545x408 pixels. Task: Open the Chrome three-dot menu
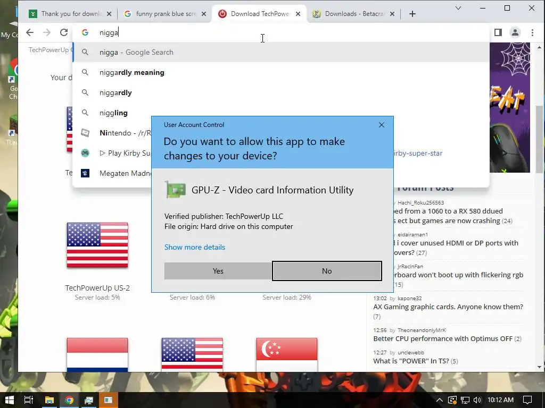pos(532,32)
